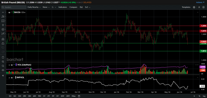Open the Templates menu
Screen dimensions: 207x98
(x=186, y=7)
